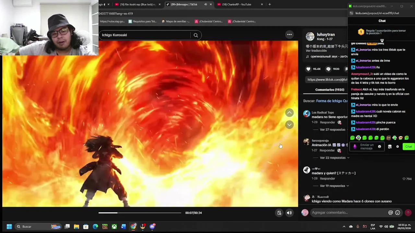415x233 pixels.
Task: Click el_inmorta username on 'antes de irme'
Action: [363, 61]
